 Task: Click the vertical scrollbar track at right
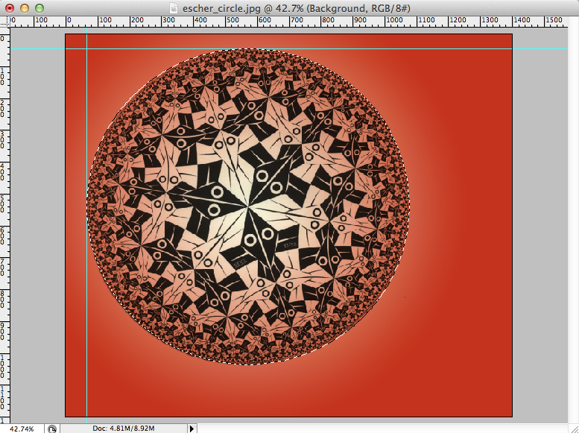[574, 220]
